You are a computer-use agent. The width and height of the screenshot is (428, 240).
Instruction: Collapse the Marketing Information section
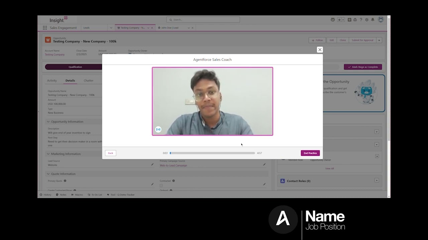pos(48,154)
